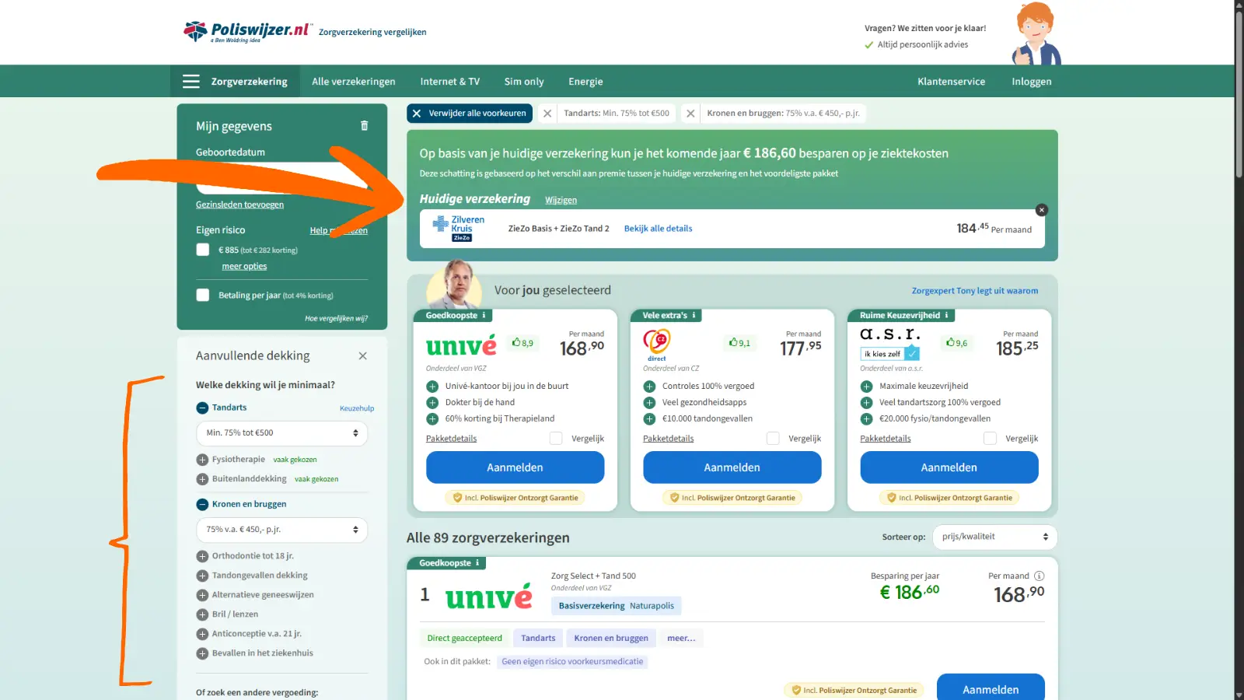Expand Bevallen in het ziekenhuis
The width and height of the screenshot is (1244, 700).
[202, 653]
